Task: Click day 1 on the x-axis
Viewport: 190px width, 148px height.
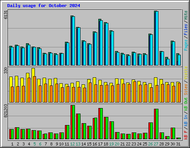Action: [x=12, y=144]
